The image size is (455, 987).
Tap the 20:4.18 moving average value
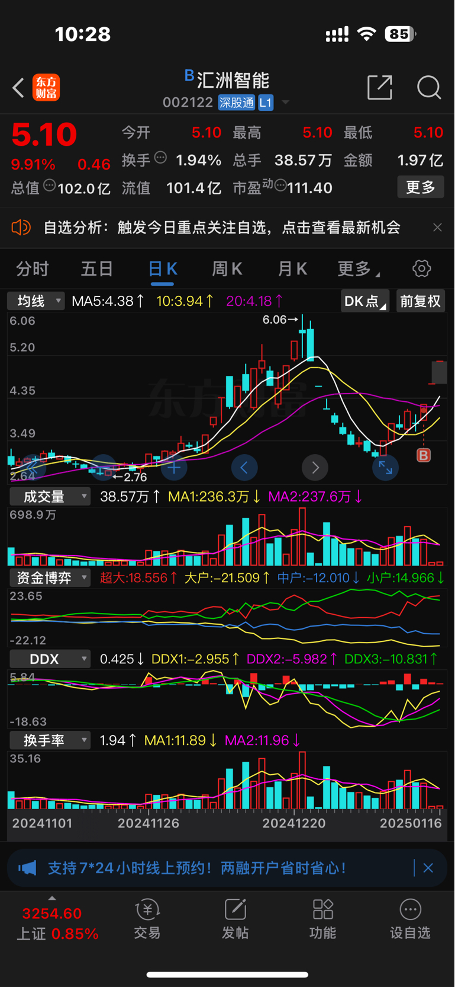255,301
